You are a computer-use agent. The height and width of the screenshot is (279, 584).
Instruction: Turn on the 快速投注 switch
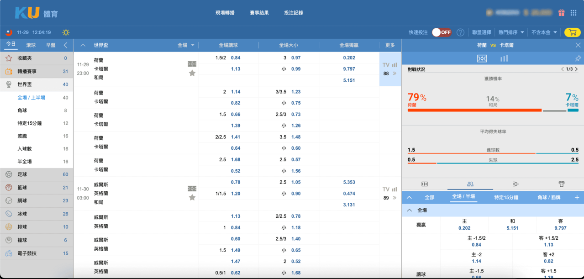tap(442, 32)
